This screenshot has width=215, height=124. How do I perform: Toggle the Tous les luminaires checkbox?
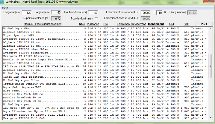tap(96, 18)
